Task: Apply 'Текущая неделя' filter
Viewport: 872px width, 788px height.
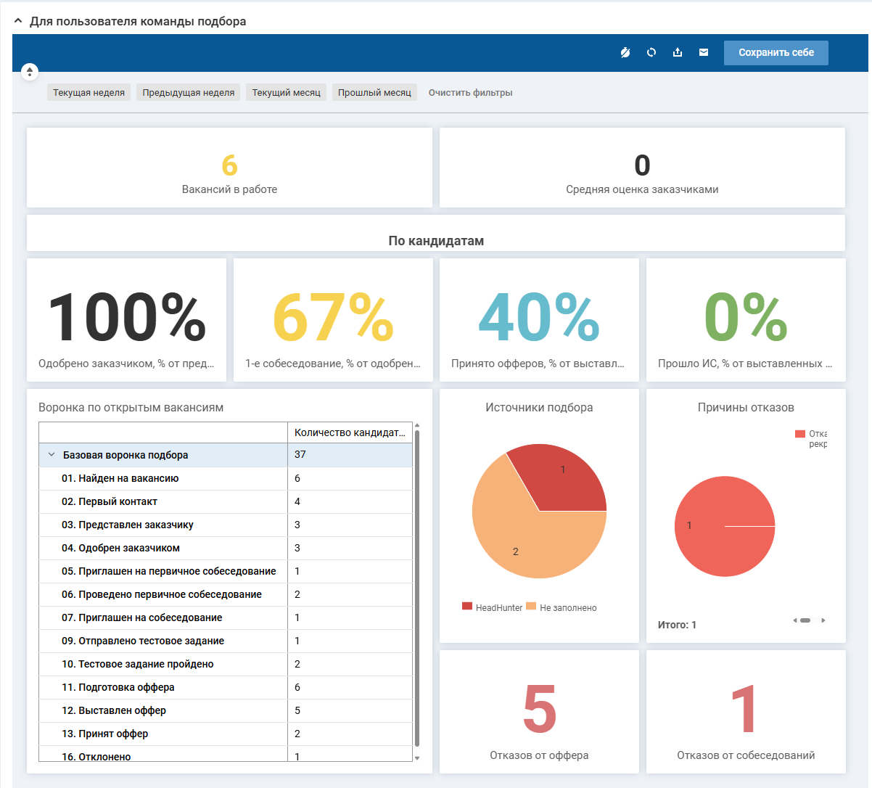Action: tap(89, 93)
